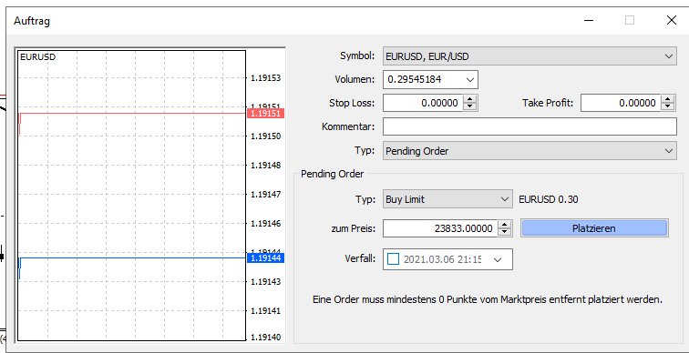Image resolution: width=689 pixels, height=353 pixels.
Task: Click the 1.19140 price axis label
Action: [265, 338]
